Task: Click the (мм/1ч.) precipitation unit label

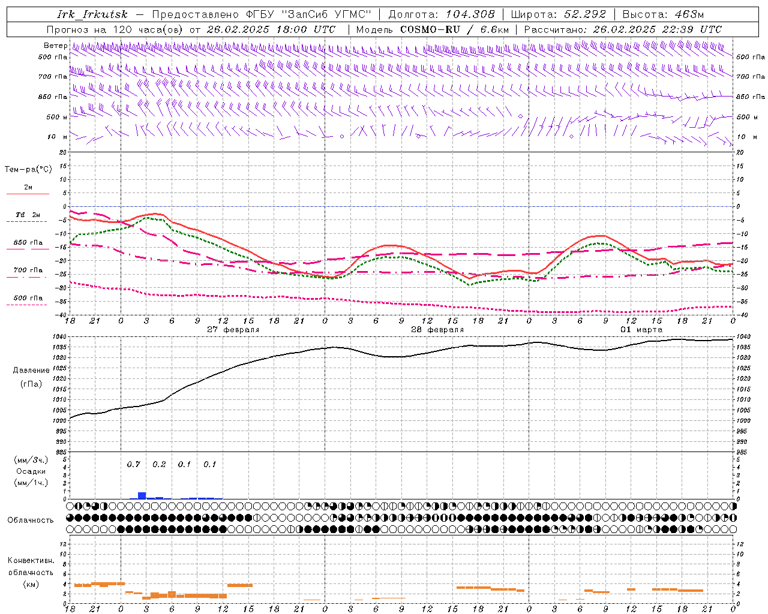Action: coord(31,483)
